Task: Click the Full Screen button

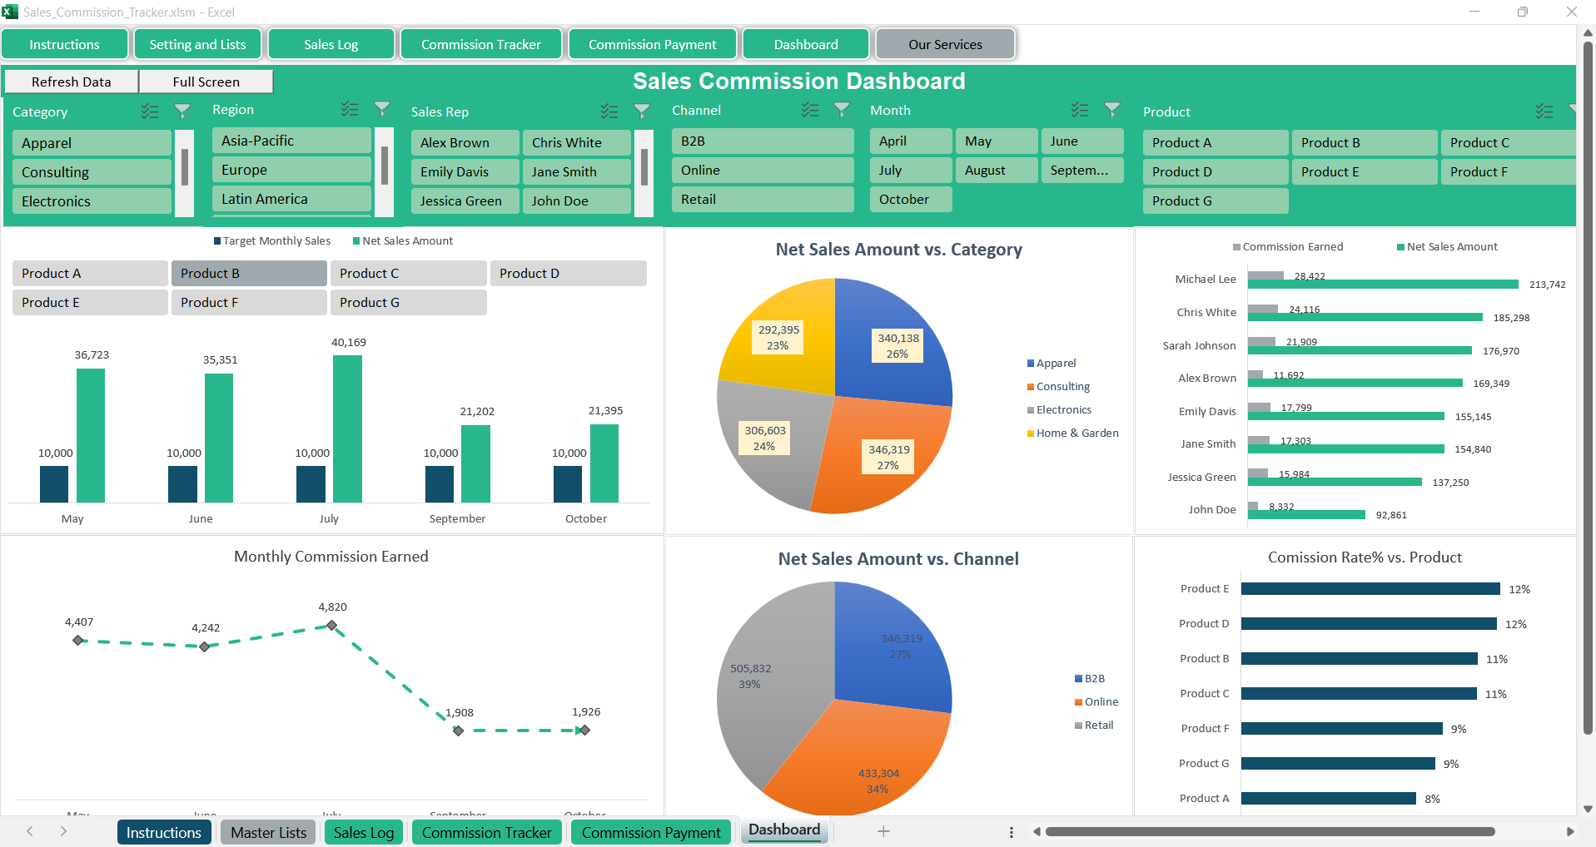Action: (x=206, y=82)
